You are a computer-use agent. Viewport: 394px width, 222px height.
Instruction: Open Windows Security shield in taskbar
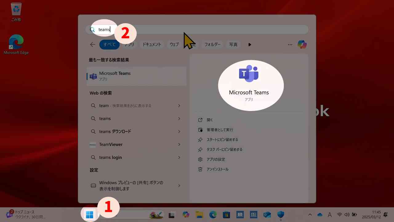280,214
